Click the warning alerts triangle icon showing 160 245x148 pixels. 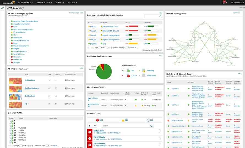(x=123, y=120)
